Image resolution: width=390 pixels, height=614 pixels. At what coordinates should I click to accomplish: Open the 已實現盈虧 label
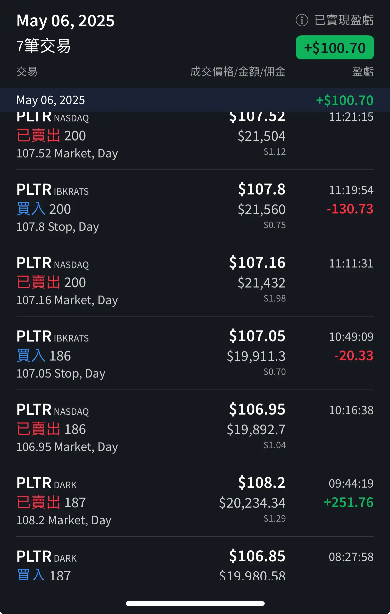[x=344, y=20]
